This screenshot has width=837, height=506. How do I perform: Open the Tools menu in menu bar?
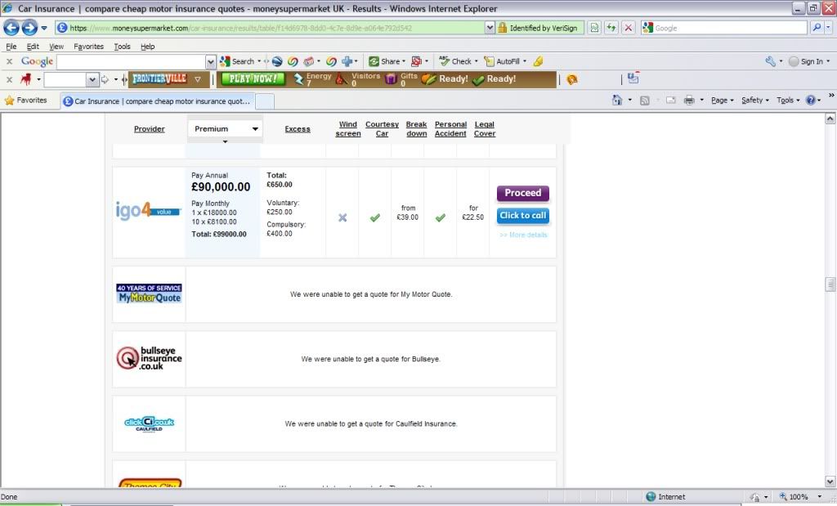[x=122, y=47]
